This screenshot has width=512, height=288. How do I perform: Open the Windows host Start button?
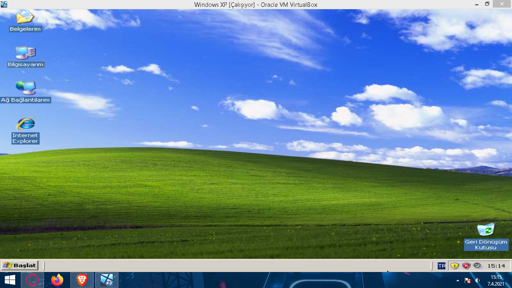pos(10,280)
